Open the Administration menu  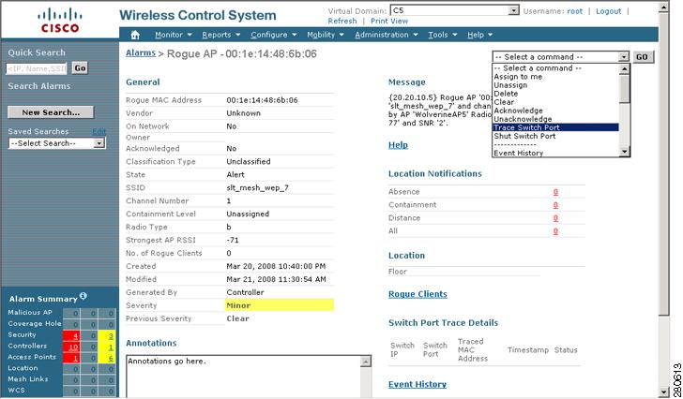[x=387, y=35]
